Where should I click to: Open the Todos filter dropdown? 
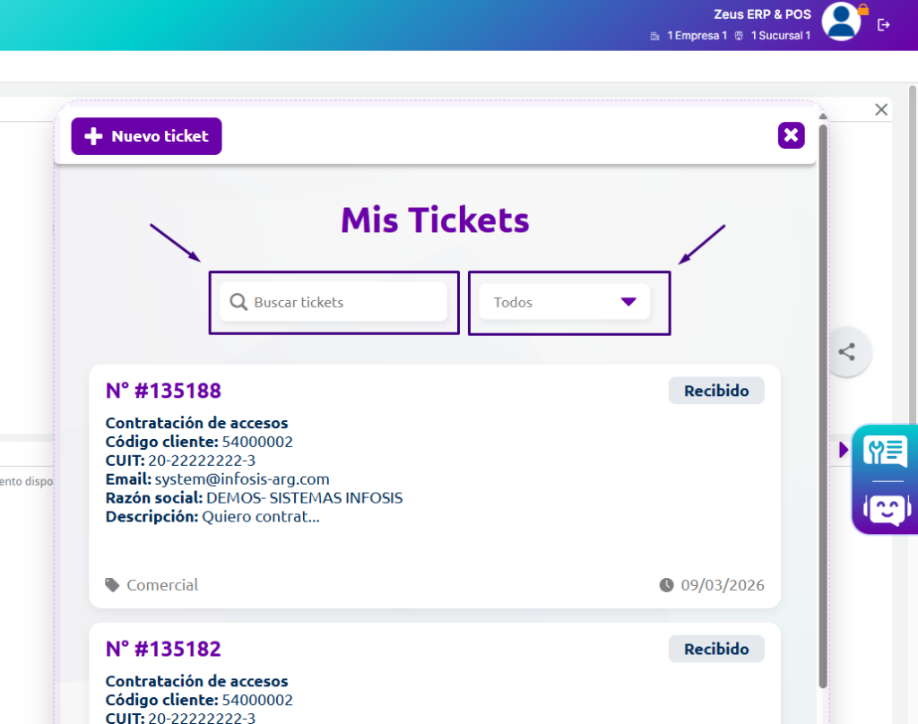point(565,302)
